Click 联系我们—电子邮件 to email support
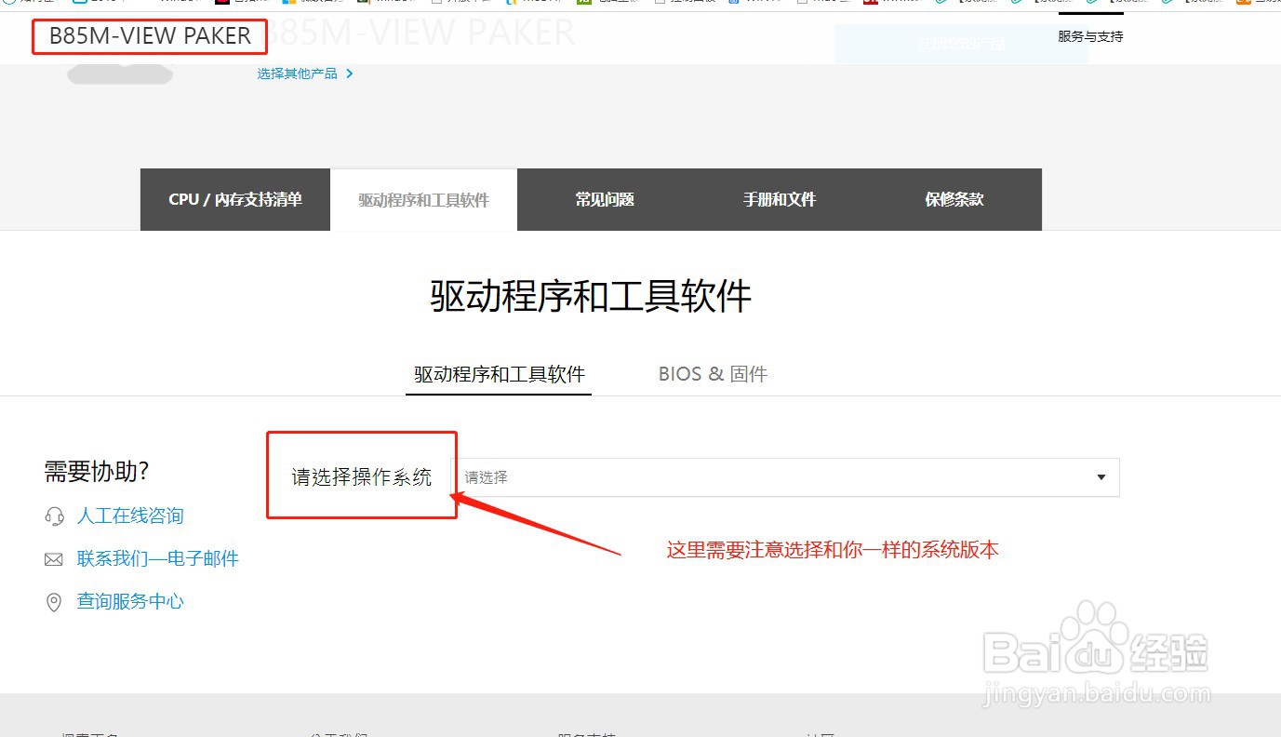This screenshot has height=737, width=1281. 157,558
